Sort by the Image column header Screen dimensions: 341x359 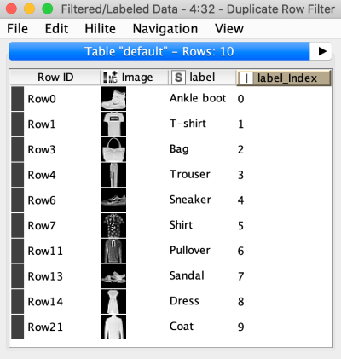[x=135, y=78]
